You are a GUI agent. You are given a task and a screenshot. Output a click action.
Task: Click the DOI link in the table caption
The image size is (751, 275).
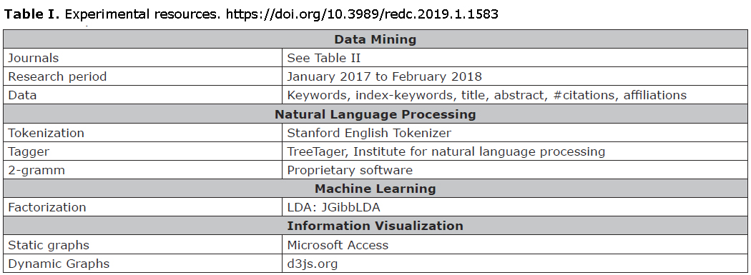[x=362, y=14]
